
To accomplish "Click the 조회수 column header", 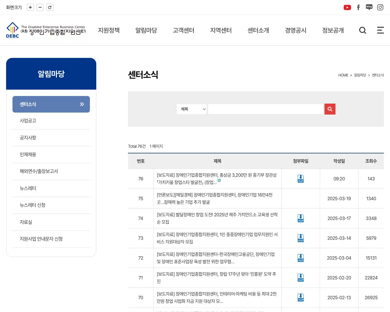I will tap(371, 161).
